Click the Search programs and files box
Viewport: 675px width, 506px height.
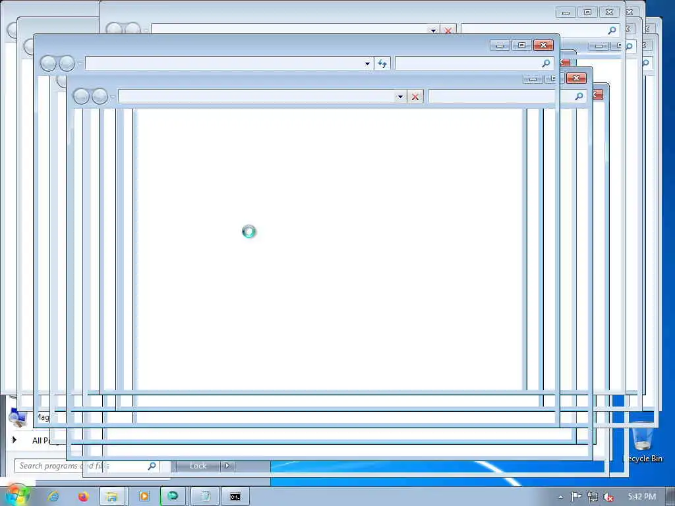coord(86,466)
